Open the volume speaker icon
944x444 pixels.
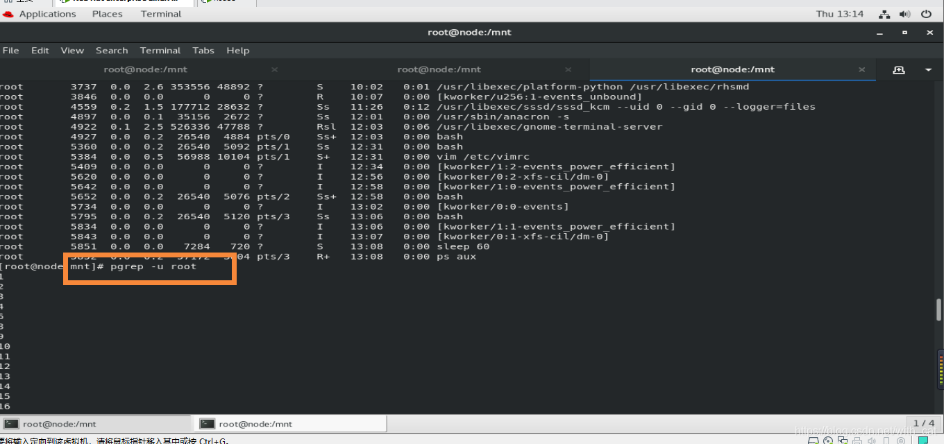click(x=904, y=14)
